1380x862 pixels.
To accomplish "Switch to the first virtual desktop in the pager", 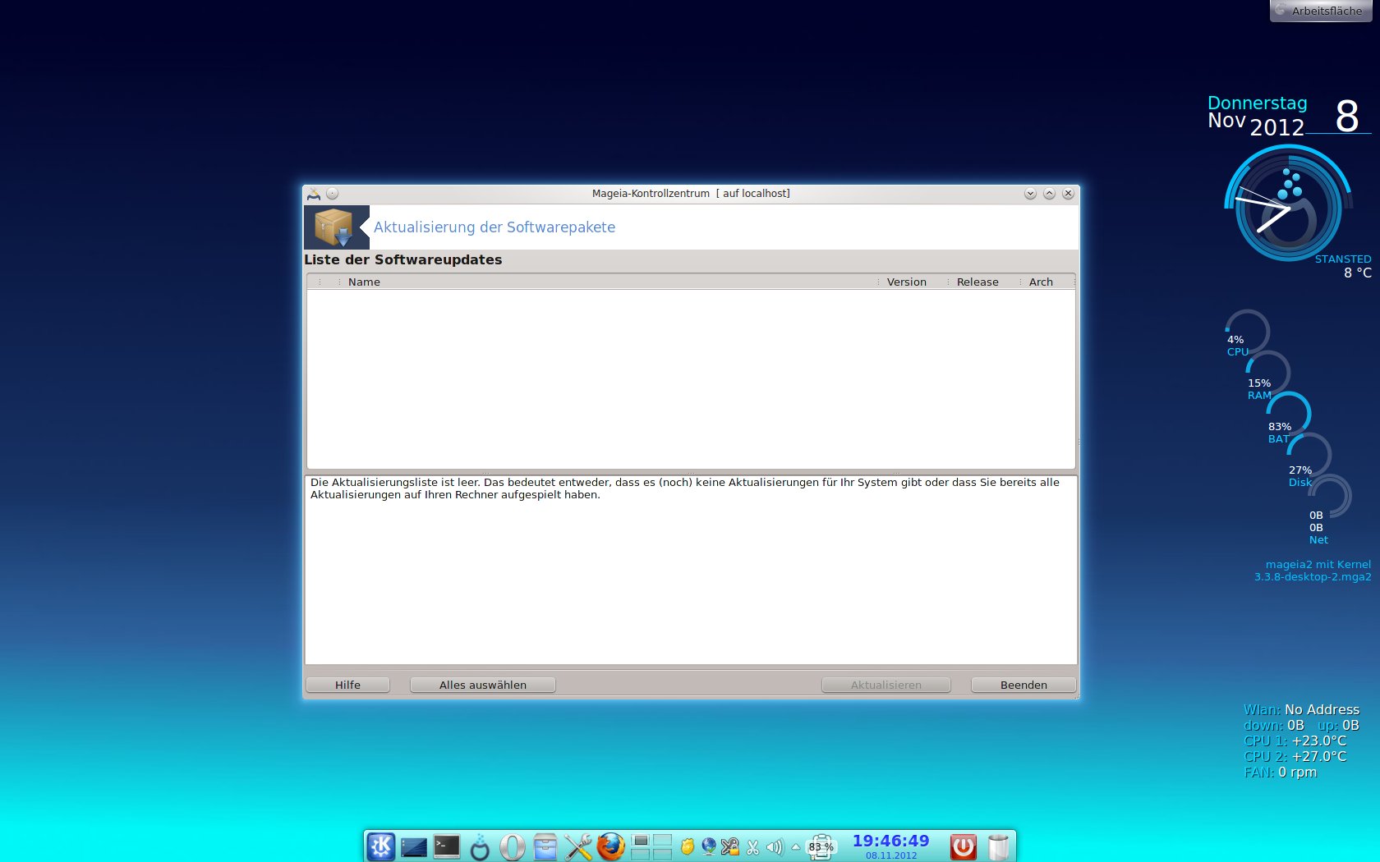I will 641,840.
